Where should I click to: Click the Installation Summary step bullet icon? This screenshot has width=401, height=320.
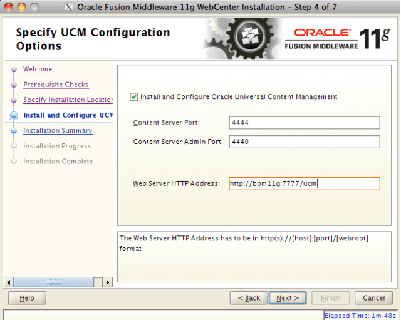tap(13, 131)
